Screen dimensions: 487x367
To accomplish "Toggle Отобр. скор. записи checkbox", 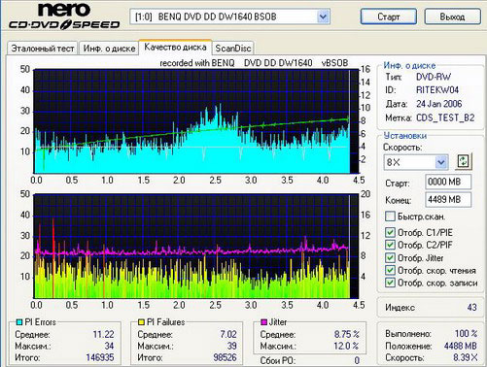I will pyautogui.click(x=390, y=283).
